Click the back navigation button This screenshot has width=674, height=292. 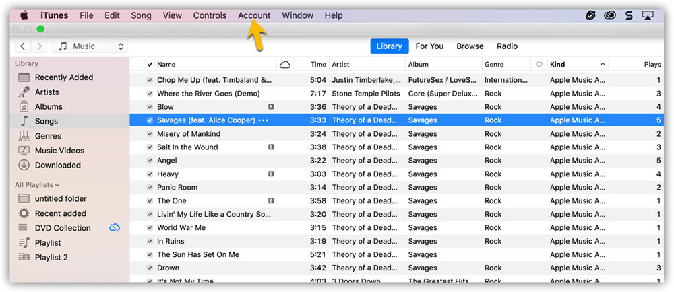(24, 46)
